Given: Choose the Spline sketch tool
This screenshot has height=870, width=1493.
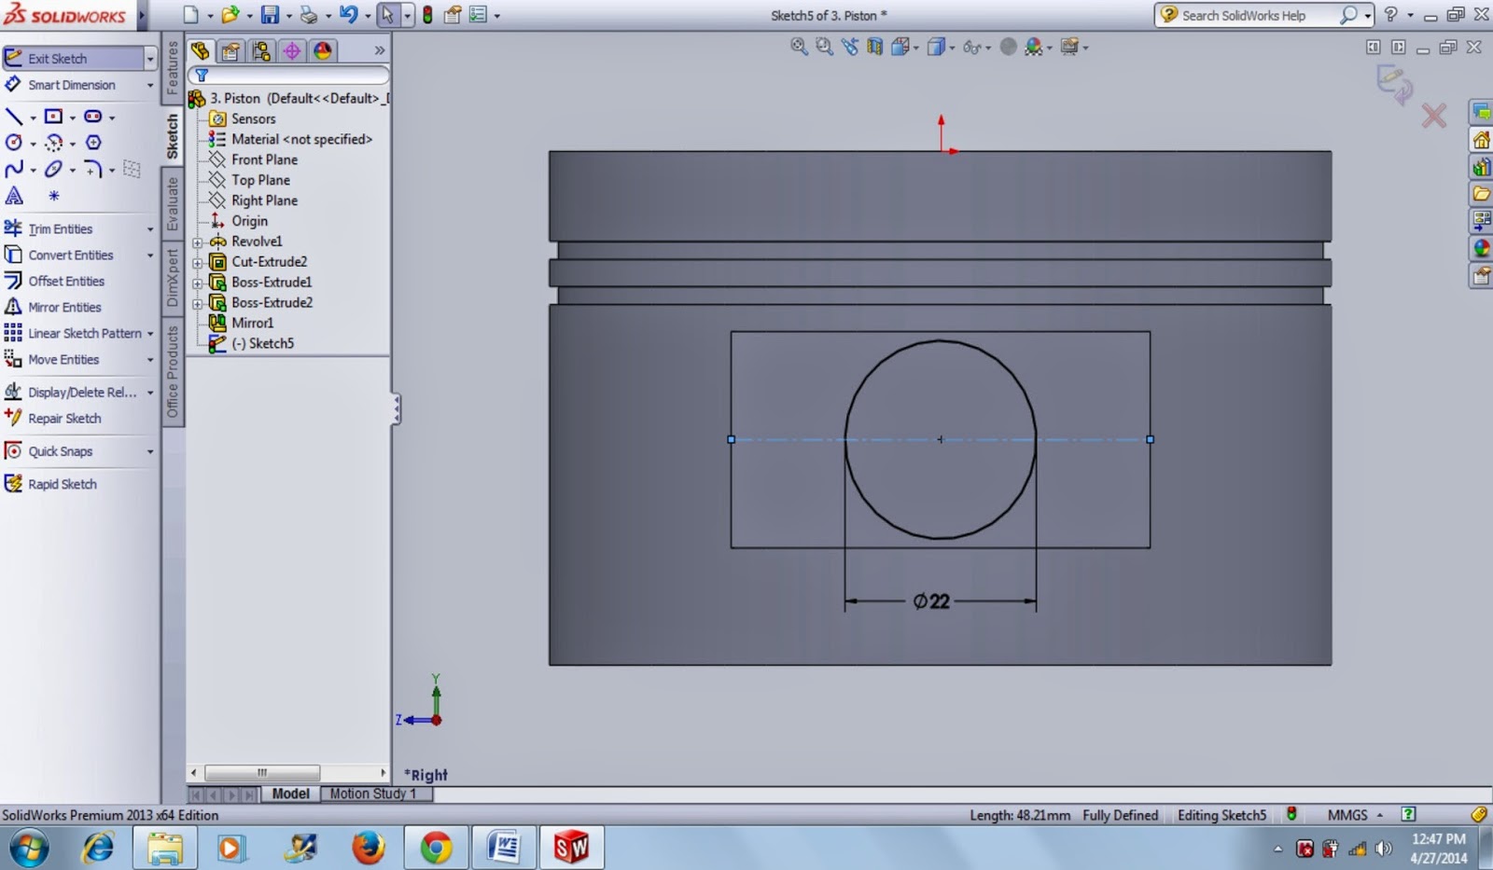Looking at the screenshot, I should [14, 169].
